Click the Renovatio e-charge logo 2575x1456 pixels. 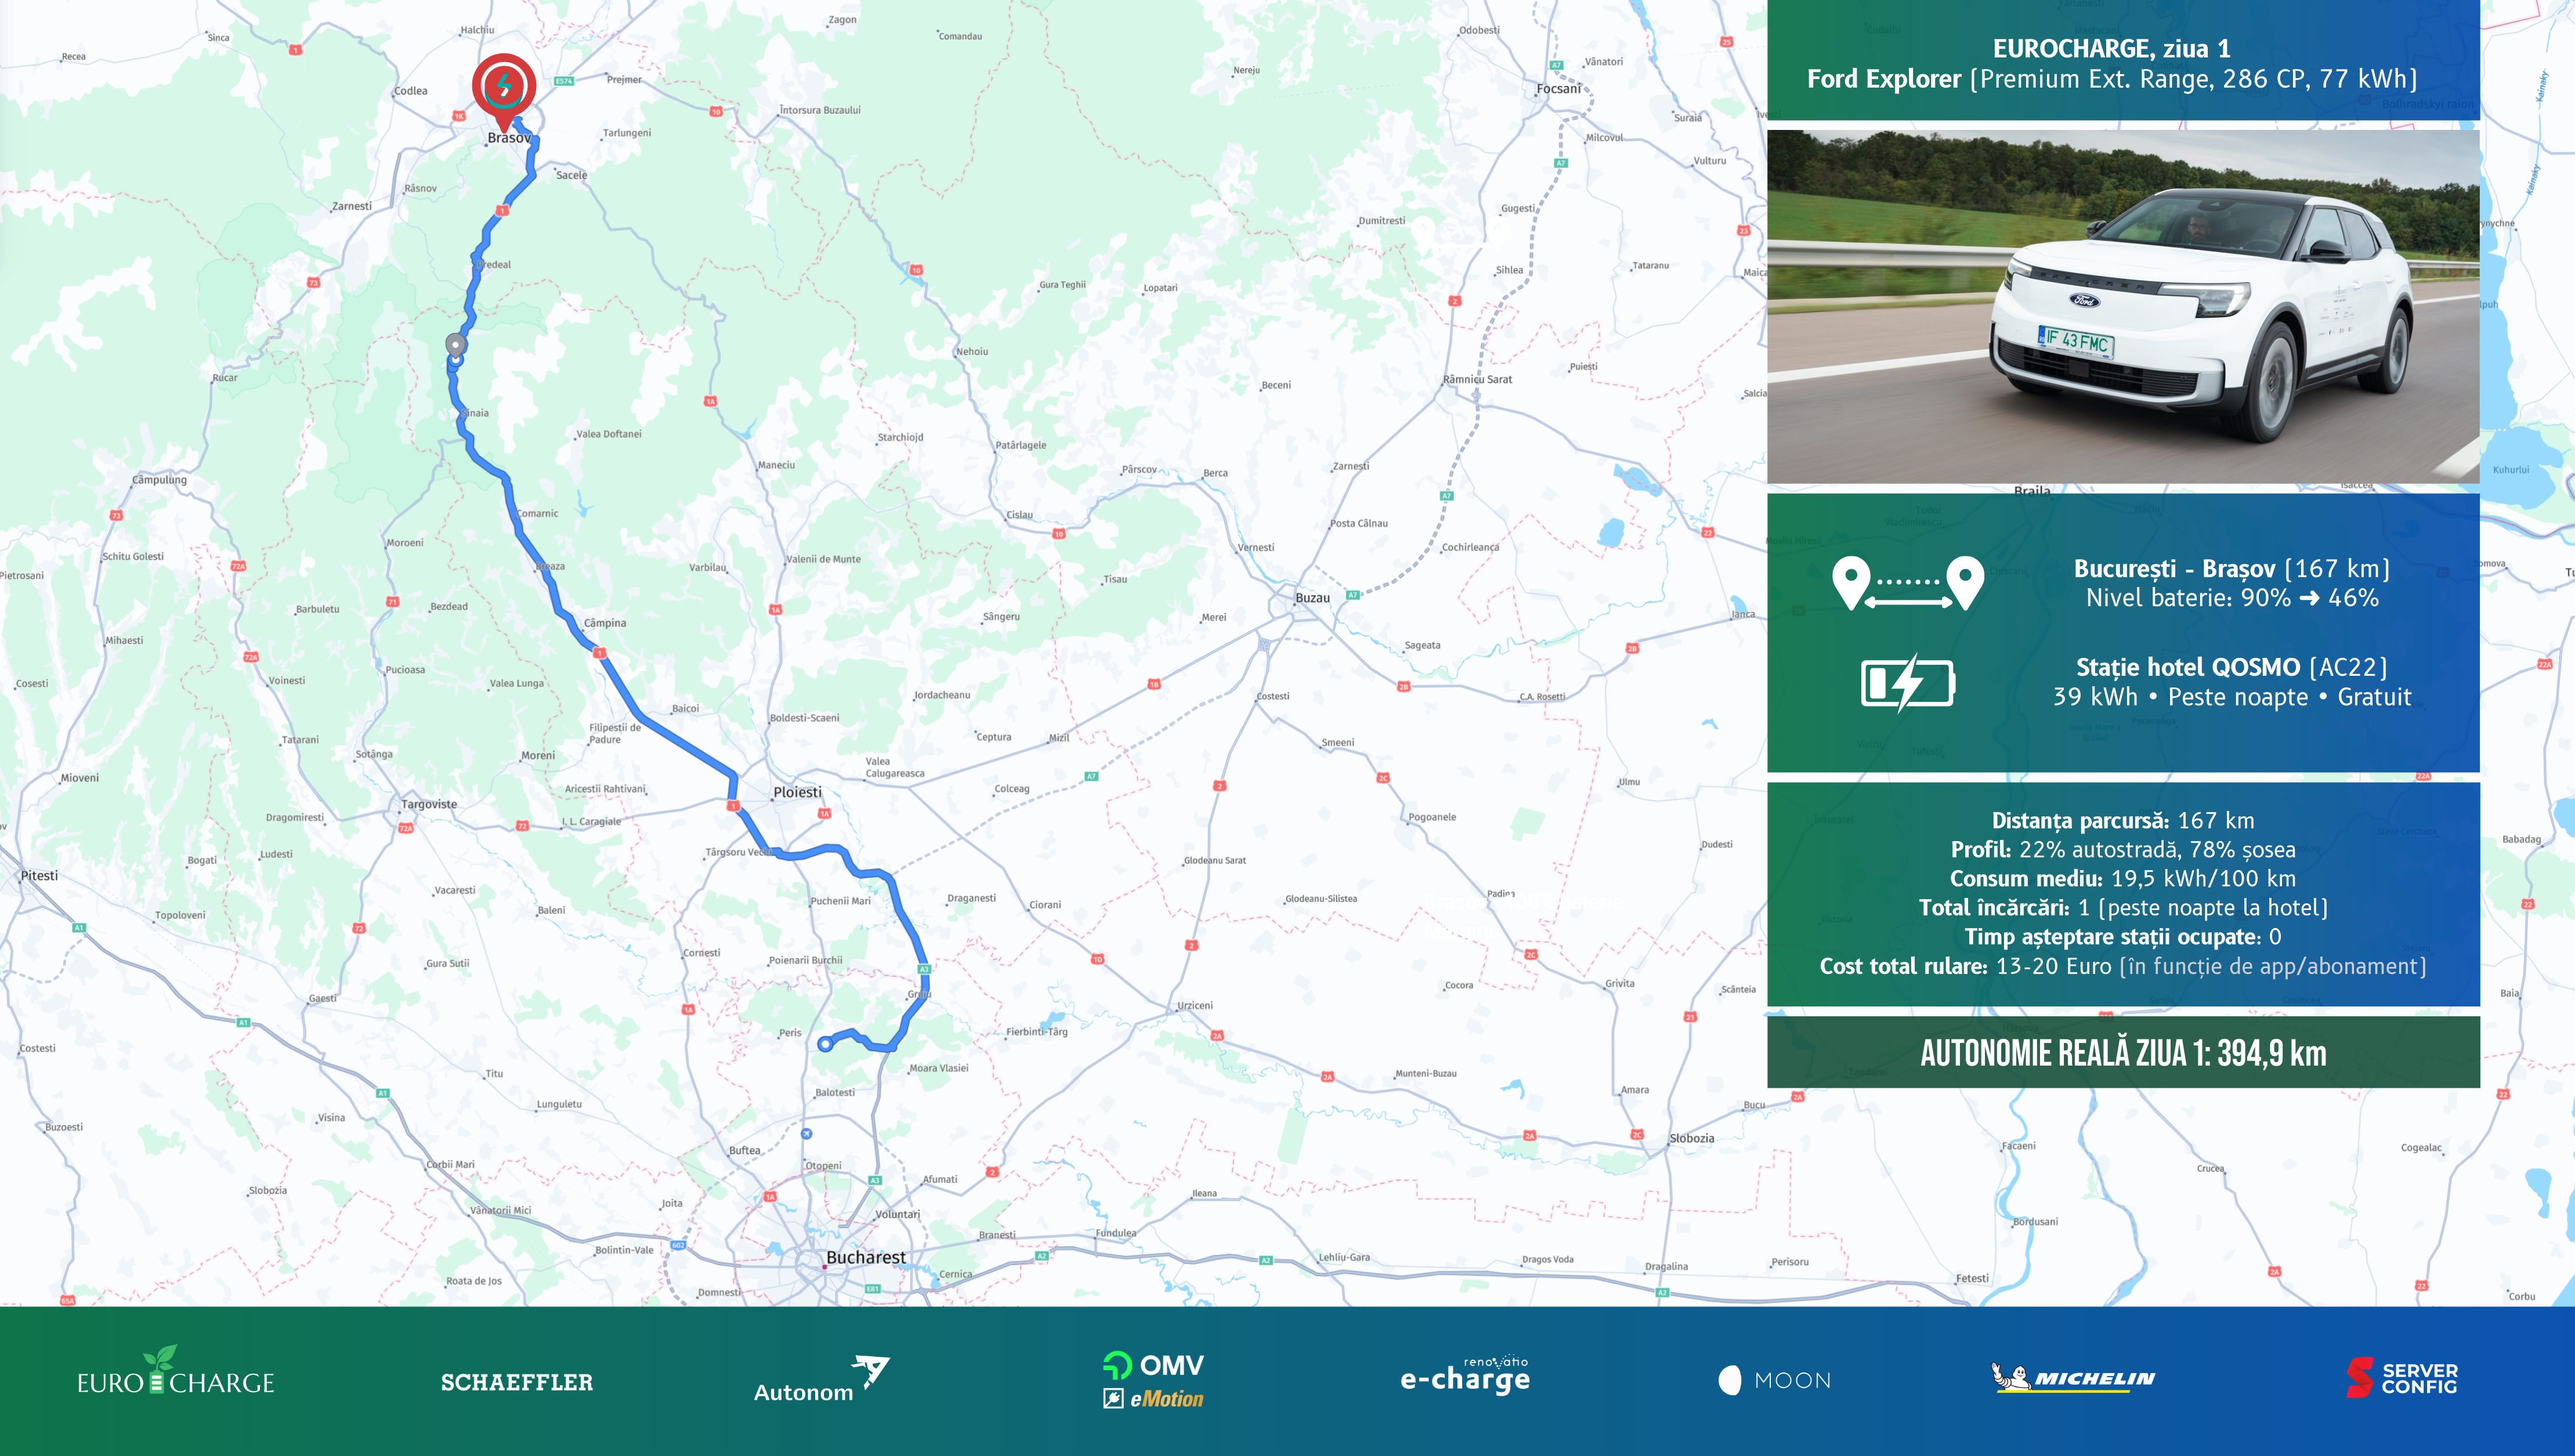click(x=1465, y=1375)
